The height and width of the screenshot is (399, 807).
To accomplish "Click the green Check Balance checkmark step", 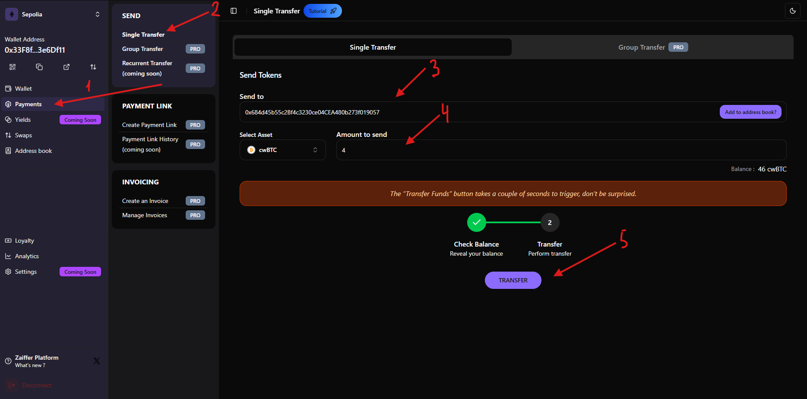I will point(476,222).
